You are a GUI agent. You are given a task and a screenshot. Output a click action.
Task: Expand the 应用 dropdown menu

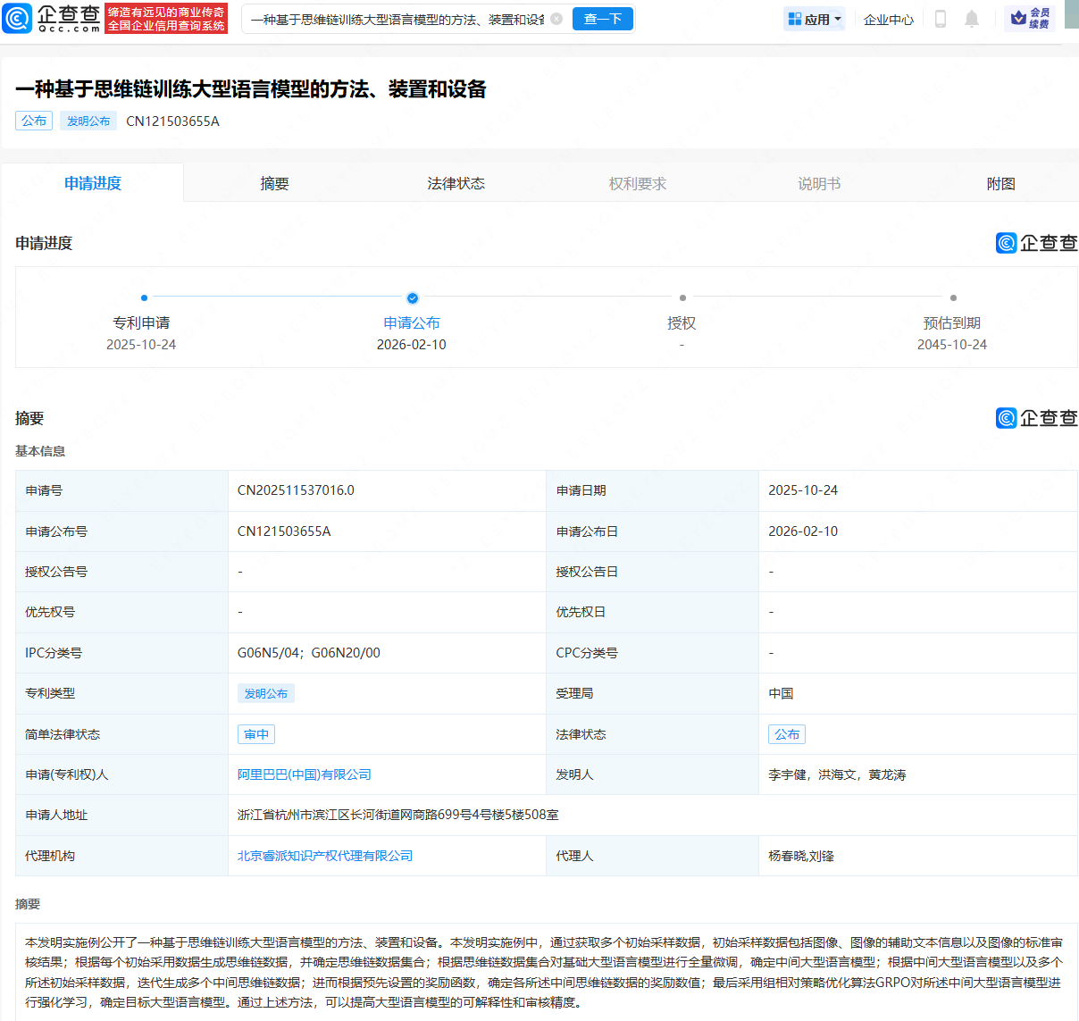click(x=815, y=19)
